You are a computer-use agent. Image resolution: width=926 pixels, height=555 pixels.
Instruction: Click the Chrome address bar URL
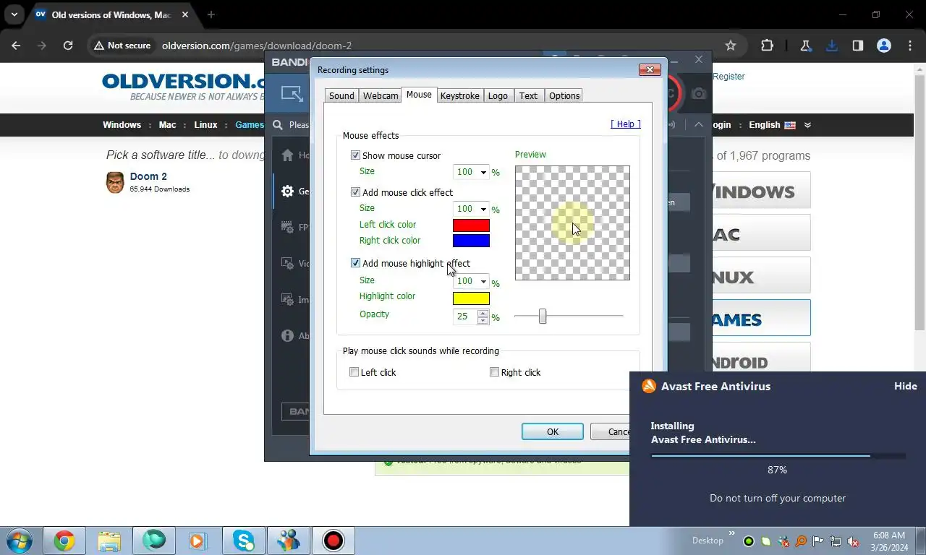257,46
